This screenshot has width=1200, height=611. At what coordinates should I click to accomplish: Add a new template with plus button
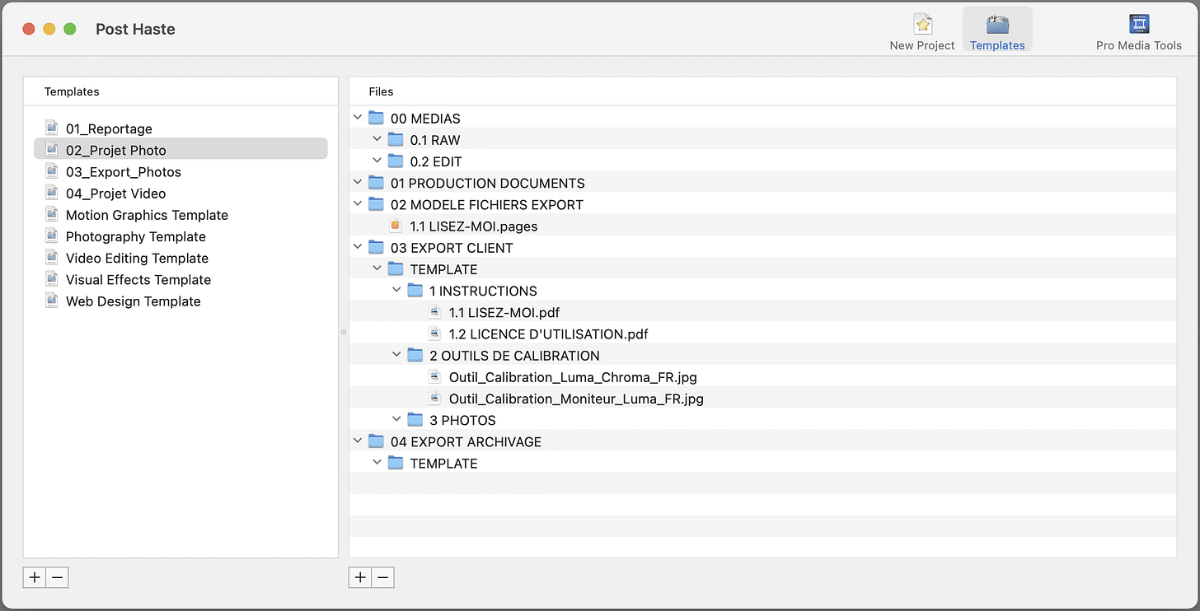[x=35, y=577]
